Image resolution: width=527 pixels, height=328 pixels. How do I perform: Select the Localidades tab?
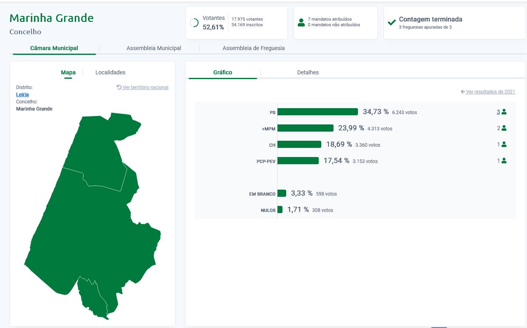point(110,72)
